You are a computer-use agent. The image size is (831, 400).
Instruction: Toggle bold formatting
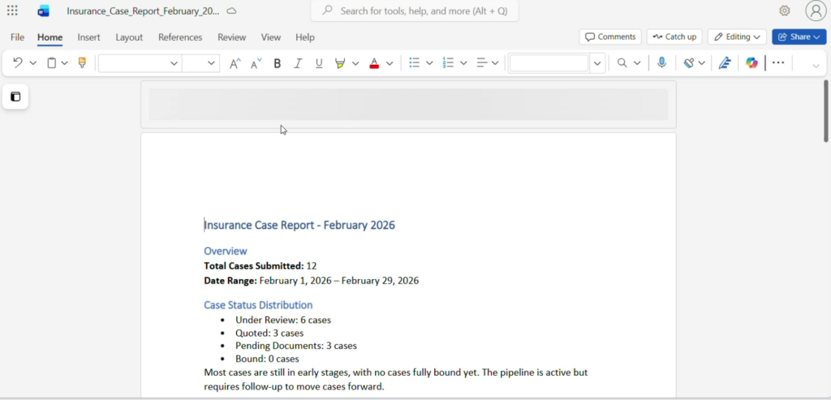pyautogui.click(x=278, y=63)
